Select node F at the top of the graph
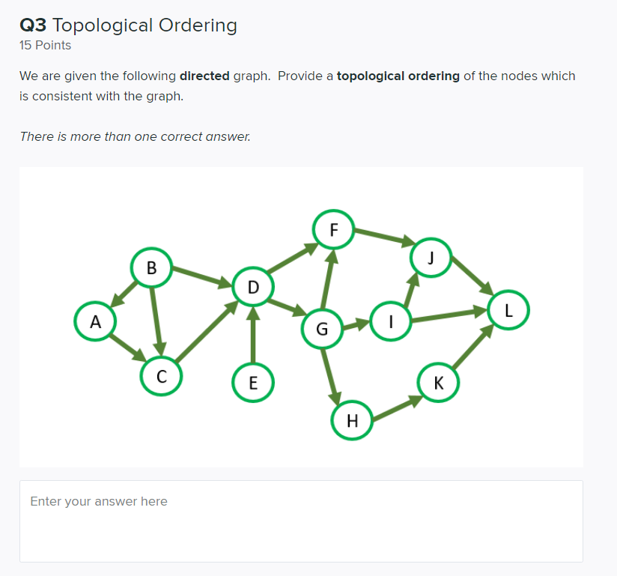Screen dimensions: 617x576 [x=333, y=228]
